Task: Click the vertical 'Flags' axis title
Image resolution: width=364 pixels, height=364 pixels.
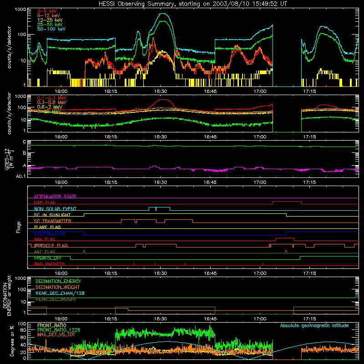Action: tap(19, 227)
